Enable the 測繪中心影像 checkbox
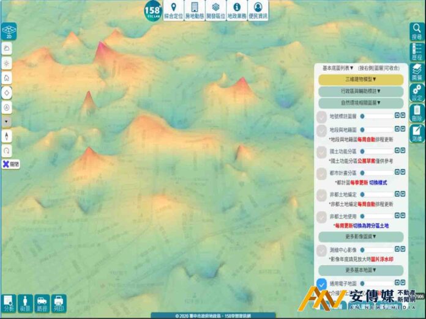Image resolution: width=426 pixels, height=319 pixels. point(322,250)
